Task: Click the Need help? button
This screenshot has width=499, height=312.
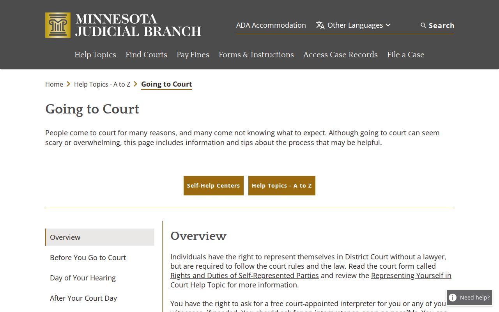Action: (x=469, y=298)
